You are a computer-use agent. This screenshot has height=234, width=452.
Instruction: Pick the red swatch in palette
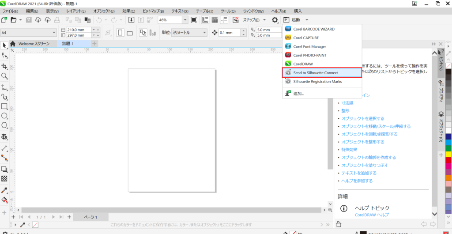point(448,160)
